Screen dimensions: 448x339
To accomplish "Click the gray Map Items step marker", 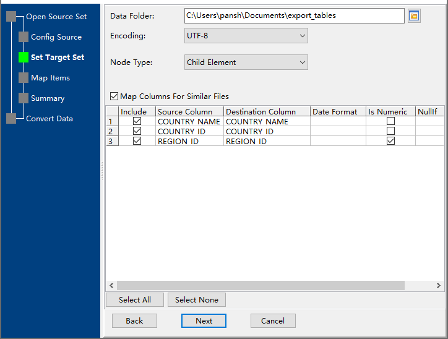I will 24,78.
